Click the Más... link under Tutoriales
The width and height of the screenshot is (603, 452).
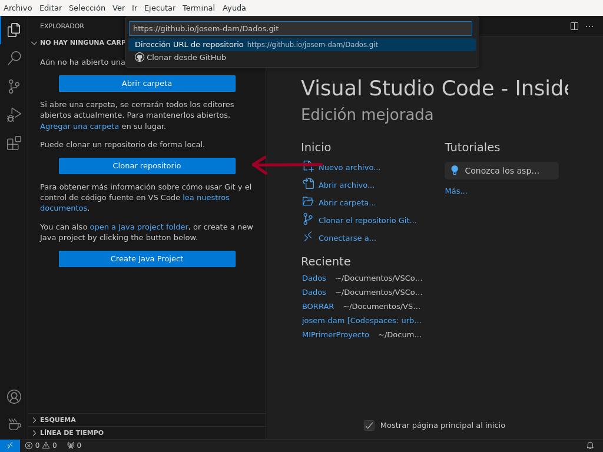456,191
